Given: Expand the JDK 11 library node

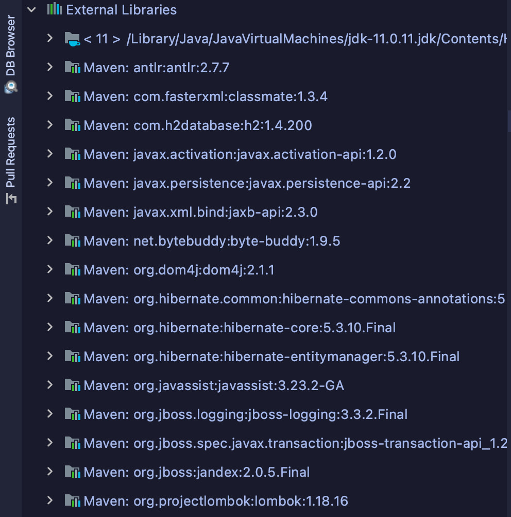Looking at the screenshot, I should [x=50, y=38].
